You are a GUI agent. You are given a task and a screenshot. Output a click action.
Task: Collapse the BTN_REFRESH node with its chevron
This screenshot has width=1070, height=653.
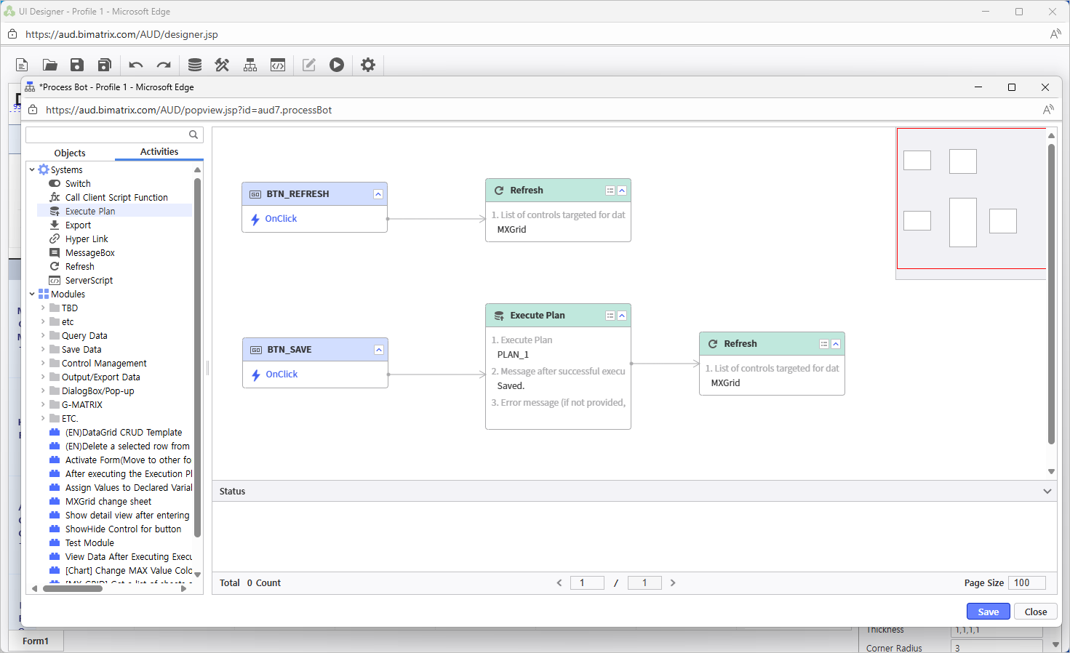(378, 193)
